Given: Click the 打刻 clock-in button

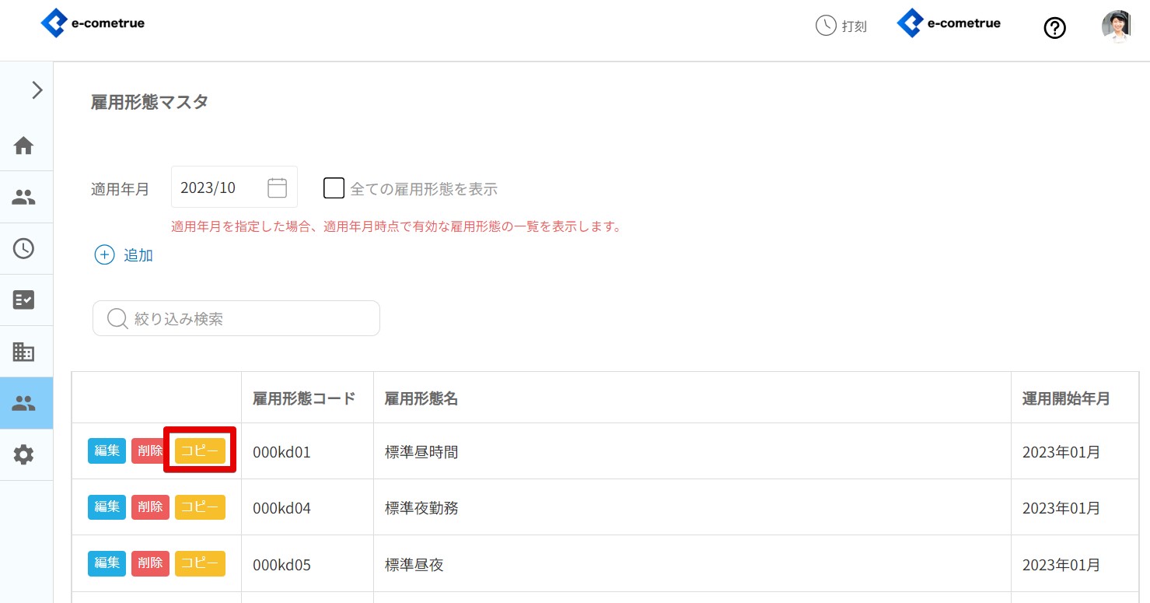Looking at the screenshot, I should (x=841, y=26).
